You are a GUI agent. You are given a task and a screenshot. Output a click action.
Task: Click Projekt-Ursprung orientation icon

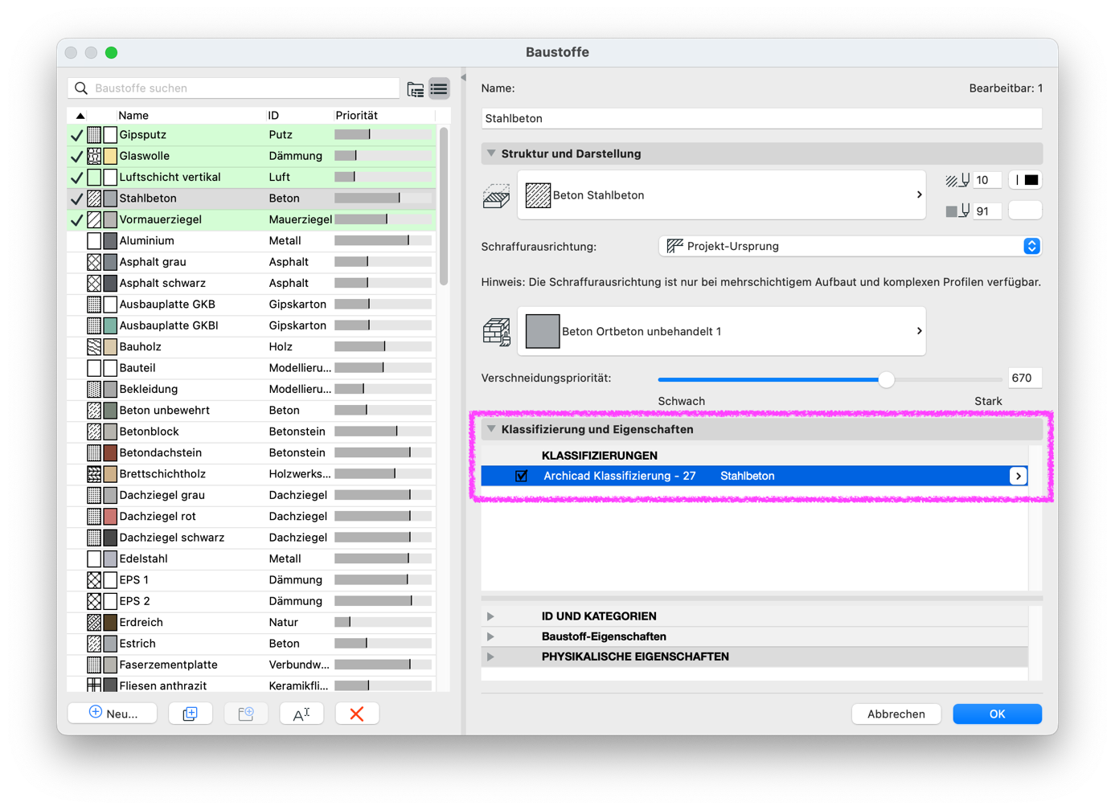click(675, 246)
